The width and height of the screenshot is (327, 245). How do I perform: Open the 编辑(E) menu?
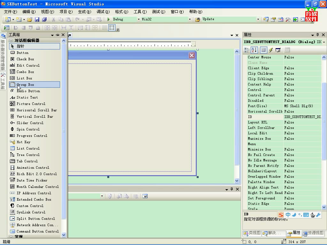tap(29, 12)
